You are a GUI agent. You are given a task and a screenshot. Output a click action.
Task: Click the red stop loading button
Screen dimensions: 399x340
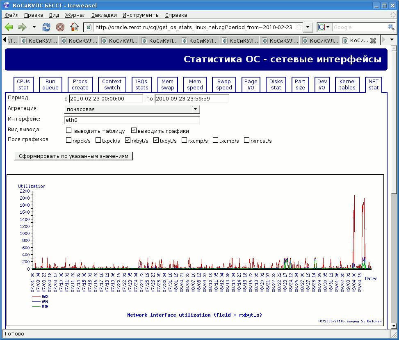click(60, 27)
